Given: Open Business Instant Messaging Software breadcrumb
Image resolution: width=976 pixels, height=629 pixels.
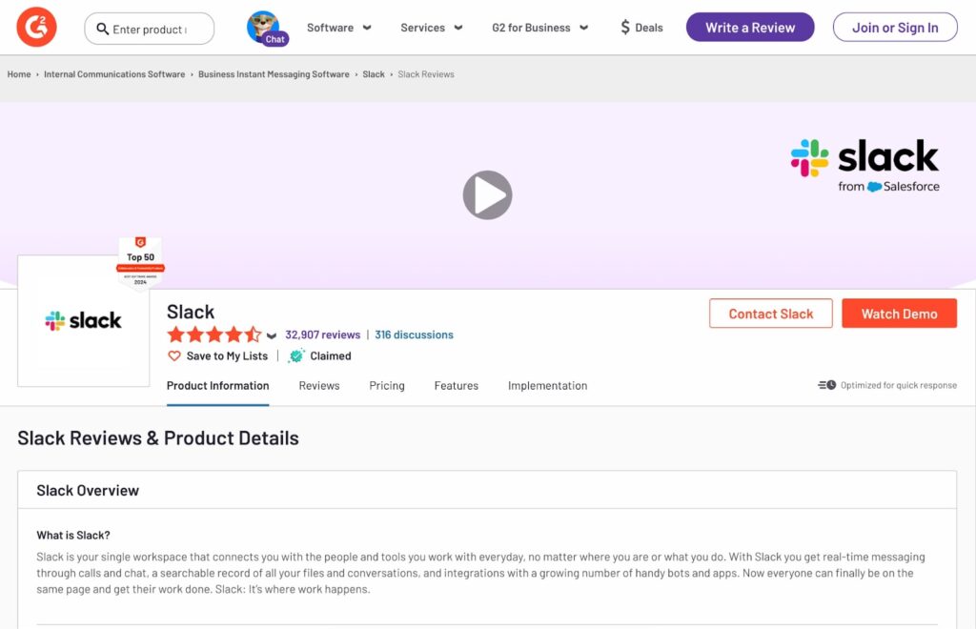Looking at the screenshot, I should click(x=274, y=74).
